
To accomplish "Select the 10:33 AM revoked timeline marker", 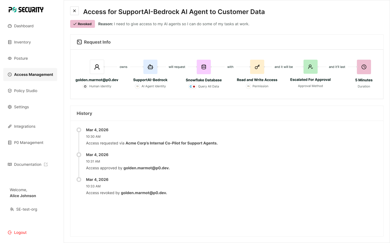I will click(x=79, y=180).
